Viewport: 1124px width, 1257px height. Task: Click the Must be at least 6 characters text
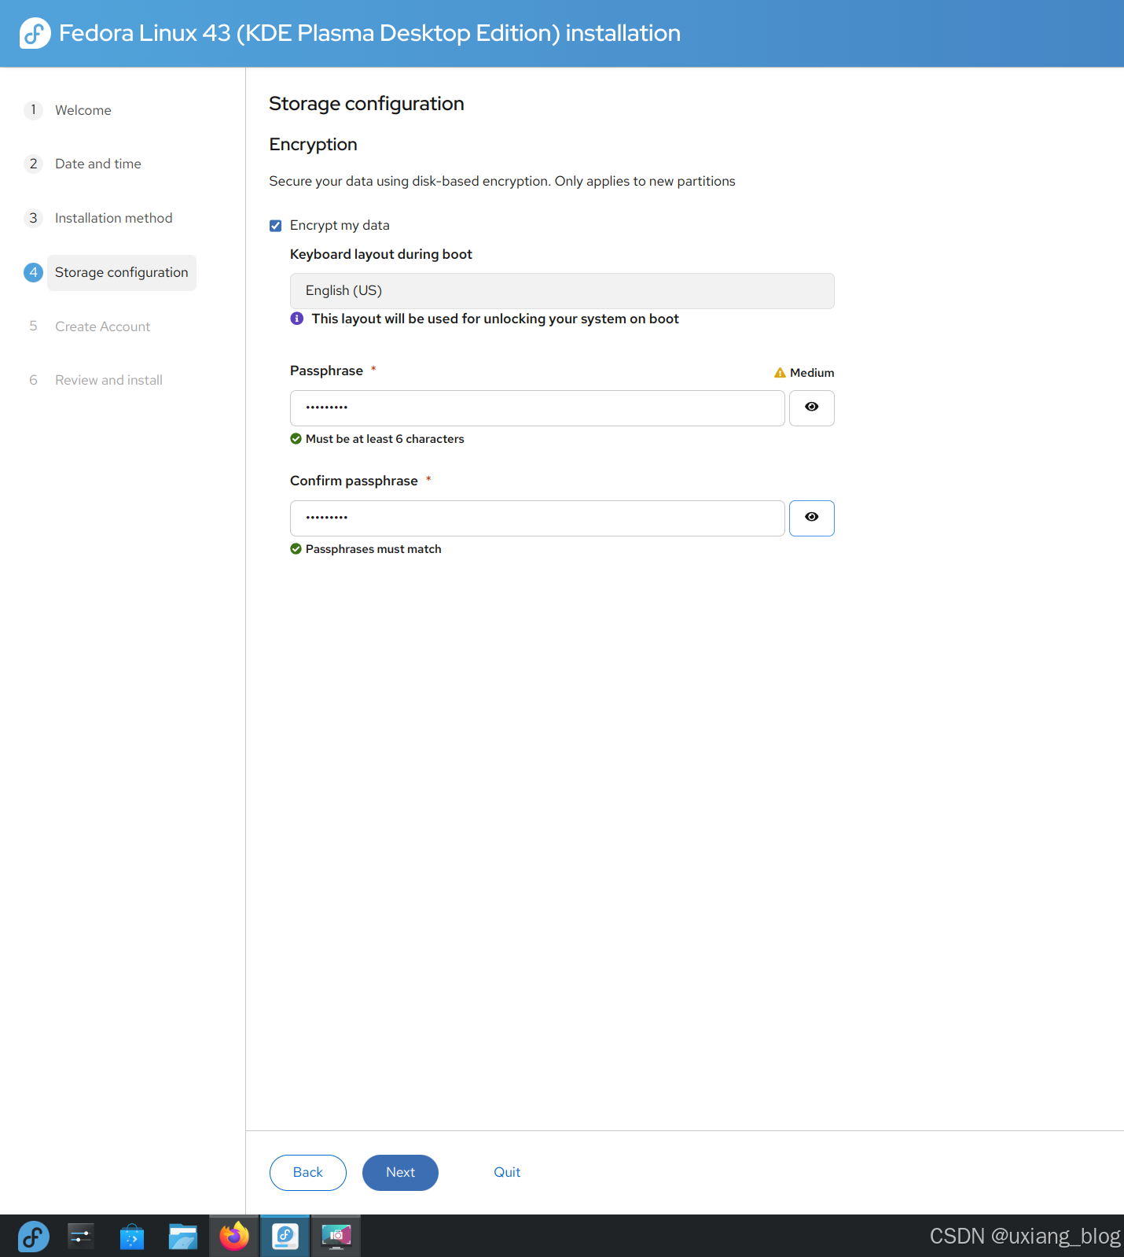tap(385, 439)
